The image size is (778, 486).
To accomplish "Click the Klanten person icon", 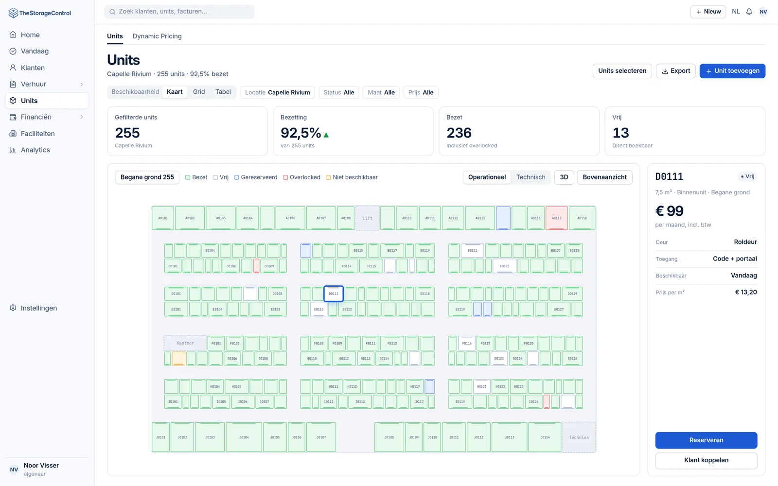I will coord(13,68).
